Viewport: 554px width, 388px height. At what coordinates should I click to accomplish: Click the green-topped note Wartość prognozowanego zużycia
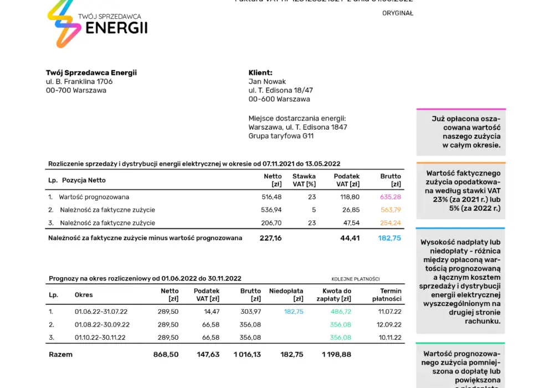pos(460,366)
